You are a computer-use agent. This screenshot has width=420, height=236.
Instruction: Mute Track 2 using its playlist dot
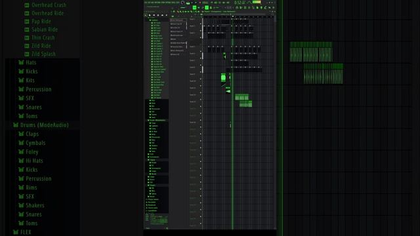click(x=201, y=31)
